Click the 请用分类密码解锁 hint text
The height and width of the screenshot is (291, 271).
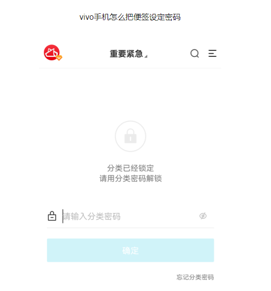130,178
